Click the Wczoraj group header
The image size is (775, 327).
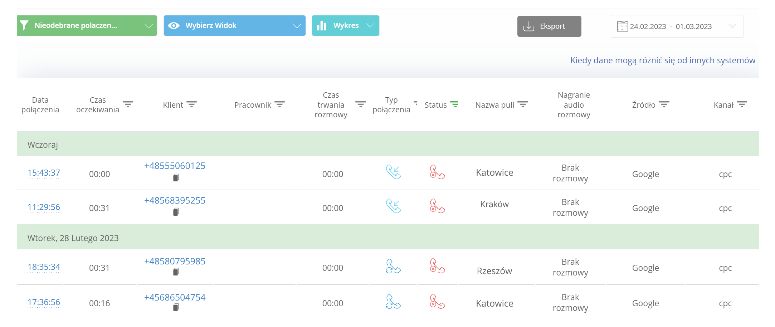click(388, 144)
